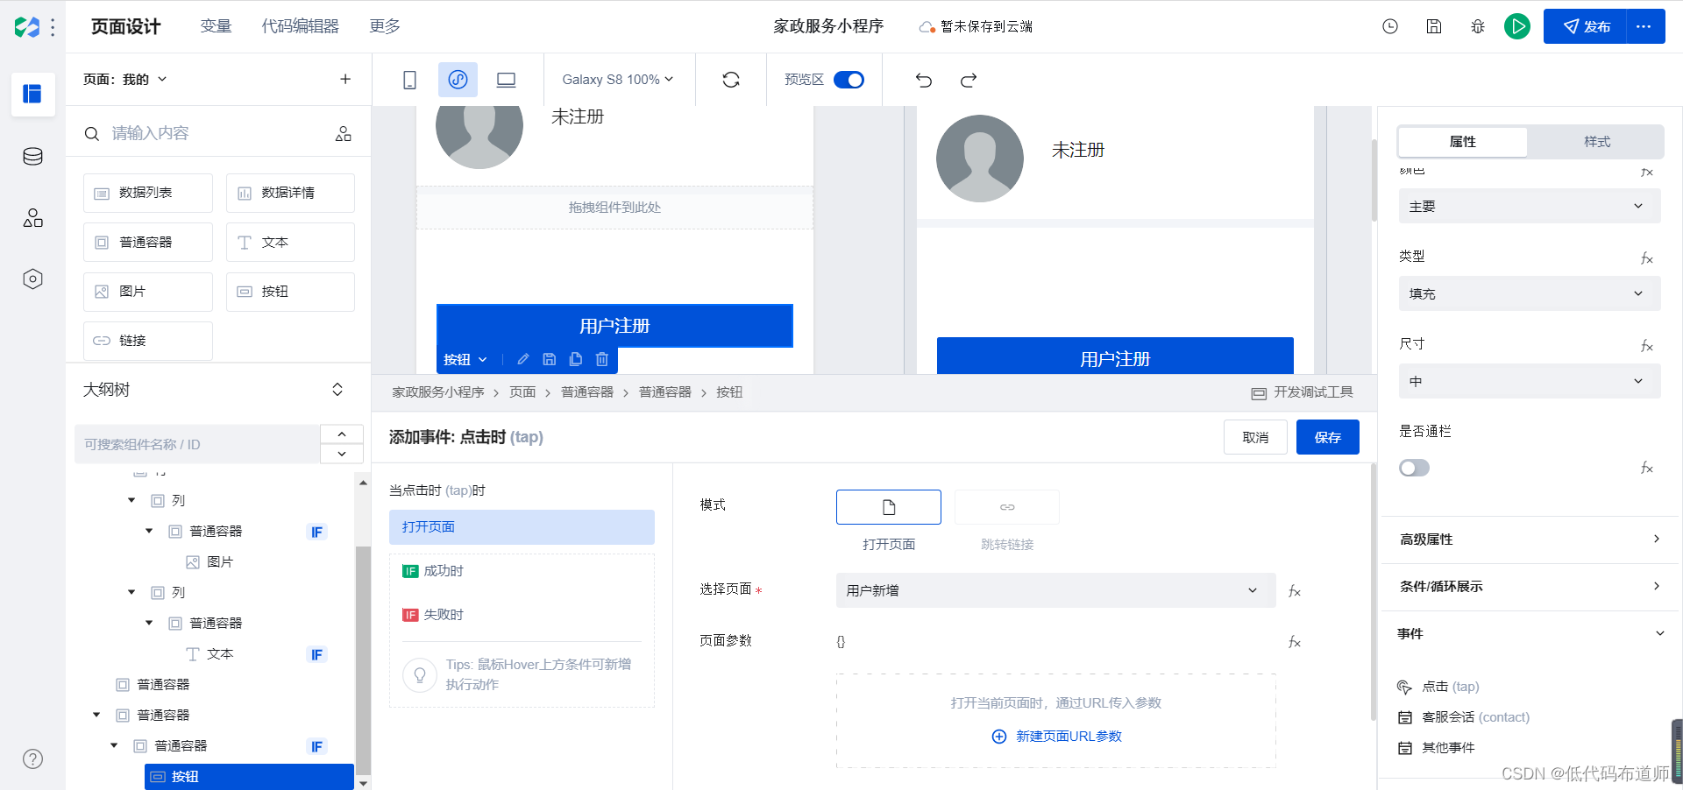
Task: Open version history clock icon
Action: pyautogui.click(x=1390, y=26)
